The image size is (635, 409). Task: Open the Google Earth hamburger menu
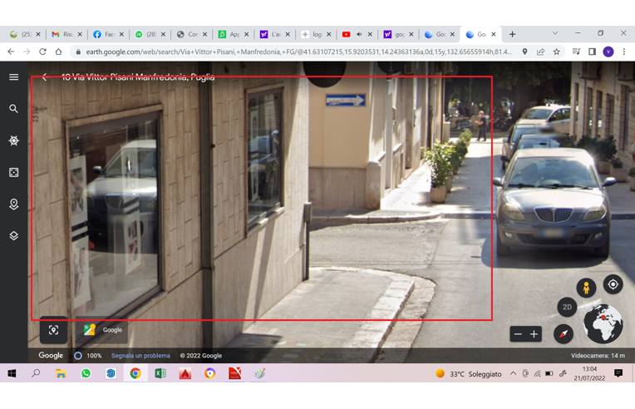pos(13,77)
